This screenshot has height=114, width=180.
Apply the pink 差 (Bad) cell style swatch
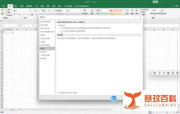pos(115,10)
